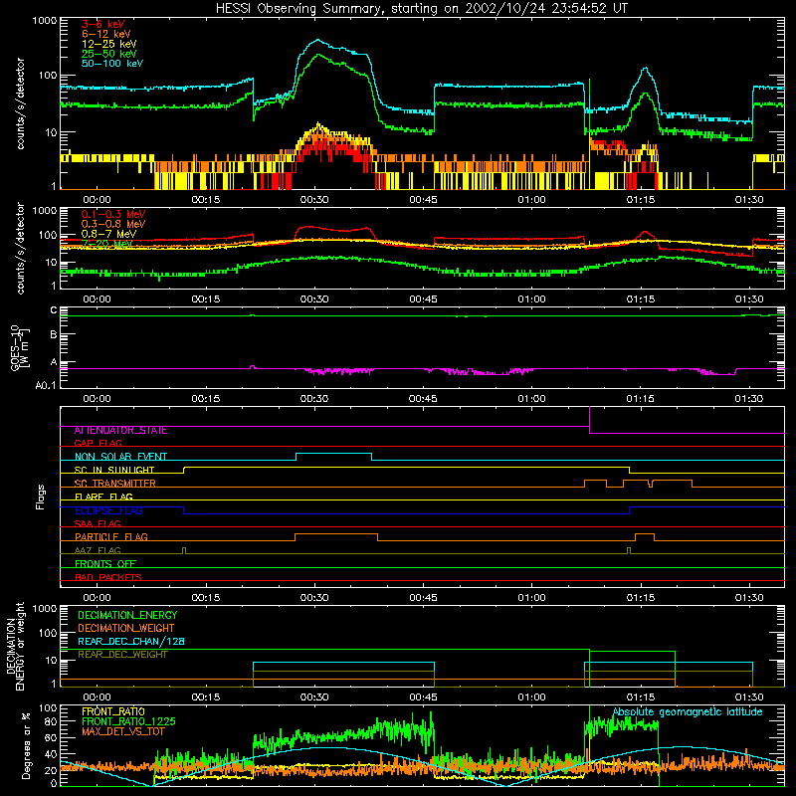Image resolution: width=796 pixels, height=796 pixels.
Task: Click the NON_SOLAR_EVENT flag label
Action: click(120, 457)
